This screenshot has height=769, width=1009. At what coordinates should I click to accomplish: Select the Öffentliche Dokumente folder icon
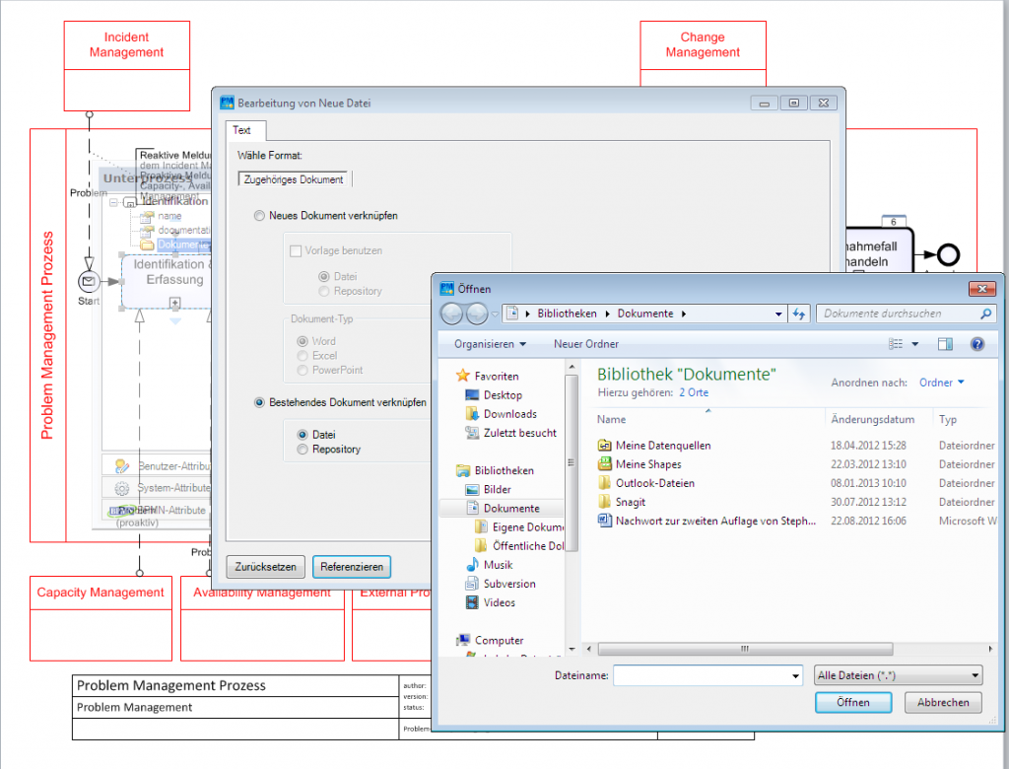tap(481, 546)
